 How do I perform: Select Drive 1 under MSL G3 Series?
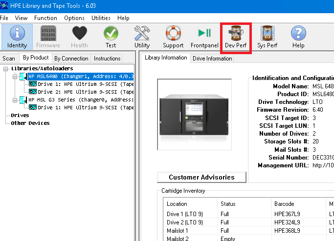pyautogui.click(x=86, y=107)
